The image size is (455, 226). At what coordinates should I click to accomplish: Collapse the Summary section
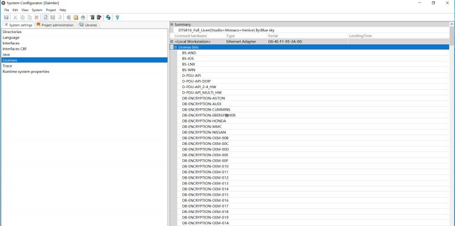172,25
